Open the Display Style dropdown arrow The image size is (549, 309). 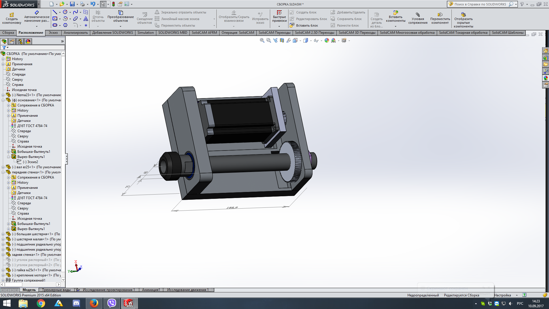[311, 41]
